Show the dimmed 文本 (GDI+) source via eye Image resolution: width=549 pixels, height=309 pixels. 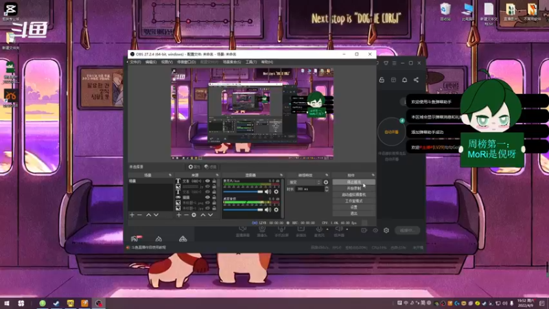click(x=207, y=192)
